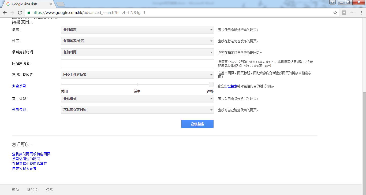Open 自定义搜索设置 link
This screenshot has height=195, width=366.
[x=24, y=169]
